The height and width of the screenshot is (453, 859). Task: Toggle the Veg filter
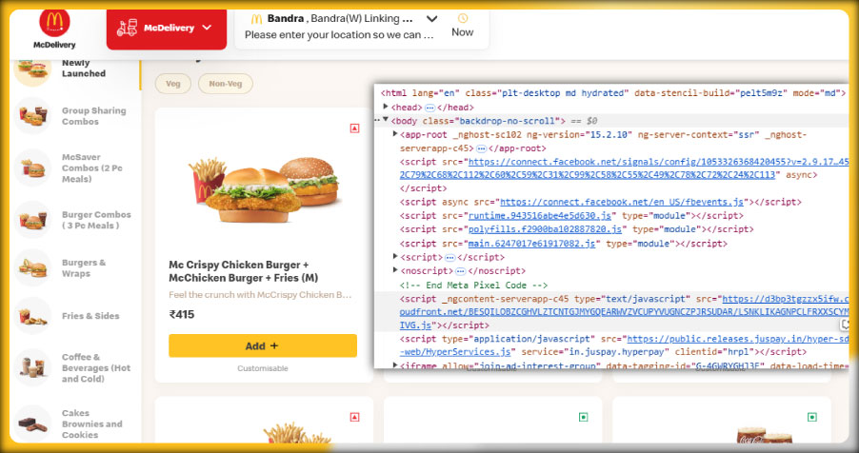click(172, 84)
